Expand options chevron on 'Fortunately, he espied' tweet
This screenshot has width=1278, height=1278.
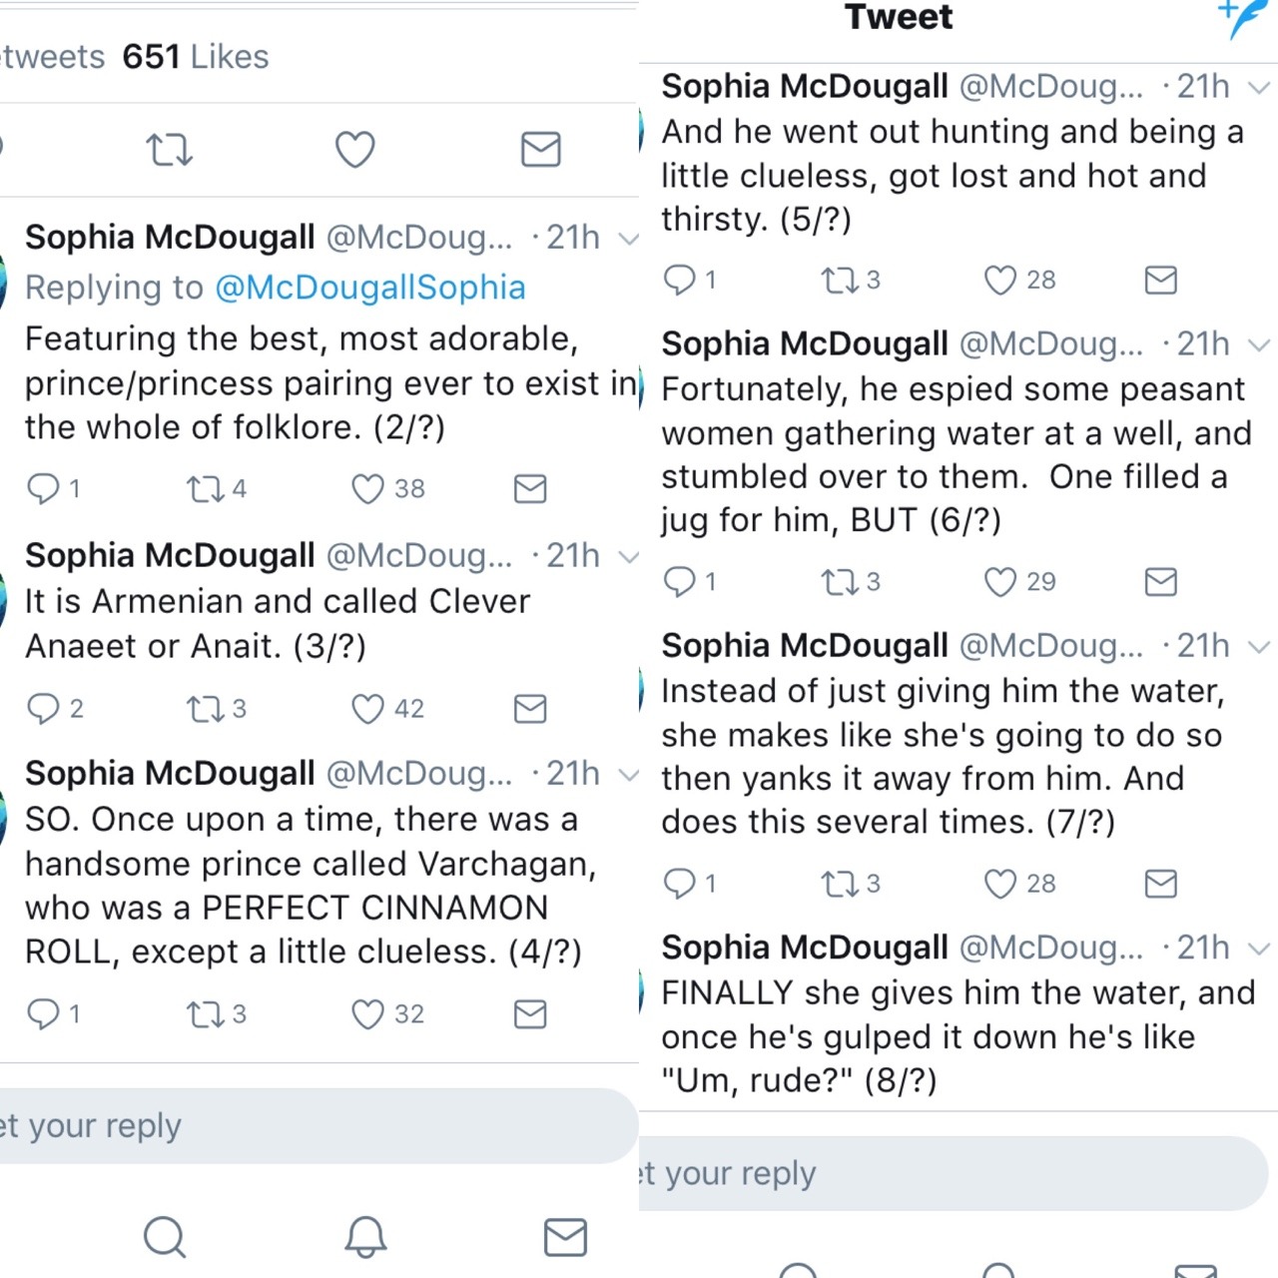point(1259,345)
